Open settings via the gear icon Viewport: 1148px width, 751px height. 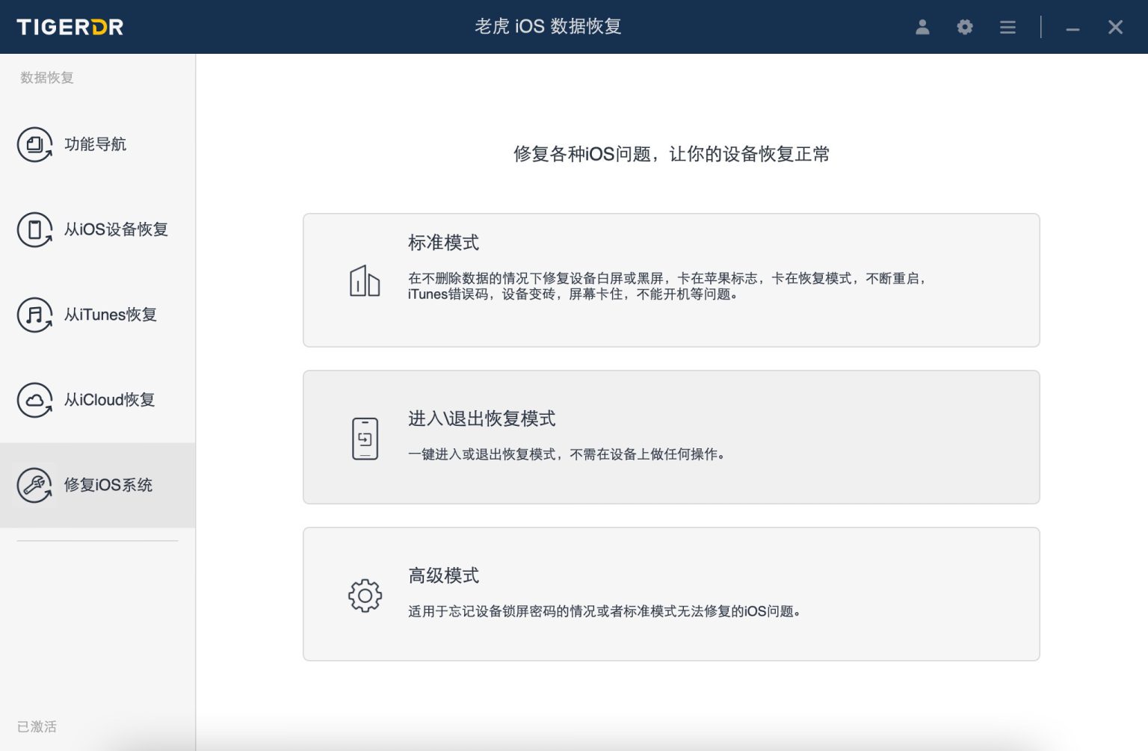coord(965,28)
